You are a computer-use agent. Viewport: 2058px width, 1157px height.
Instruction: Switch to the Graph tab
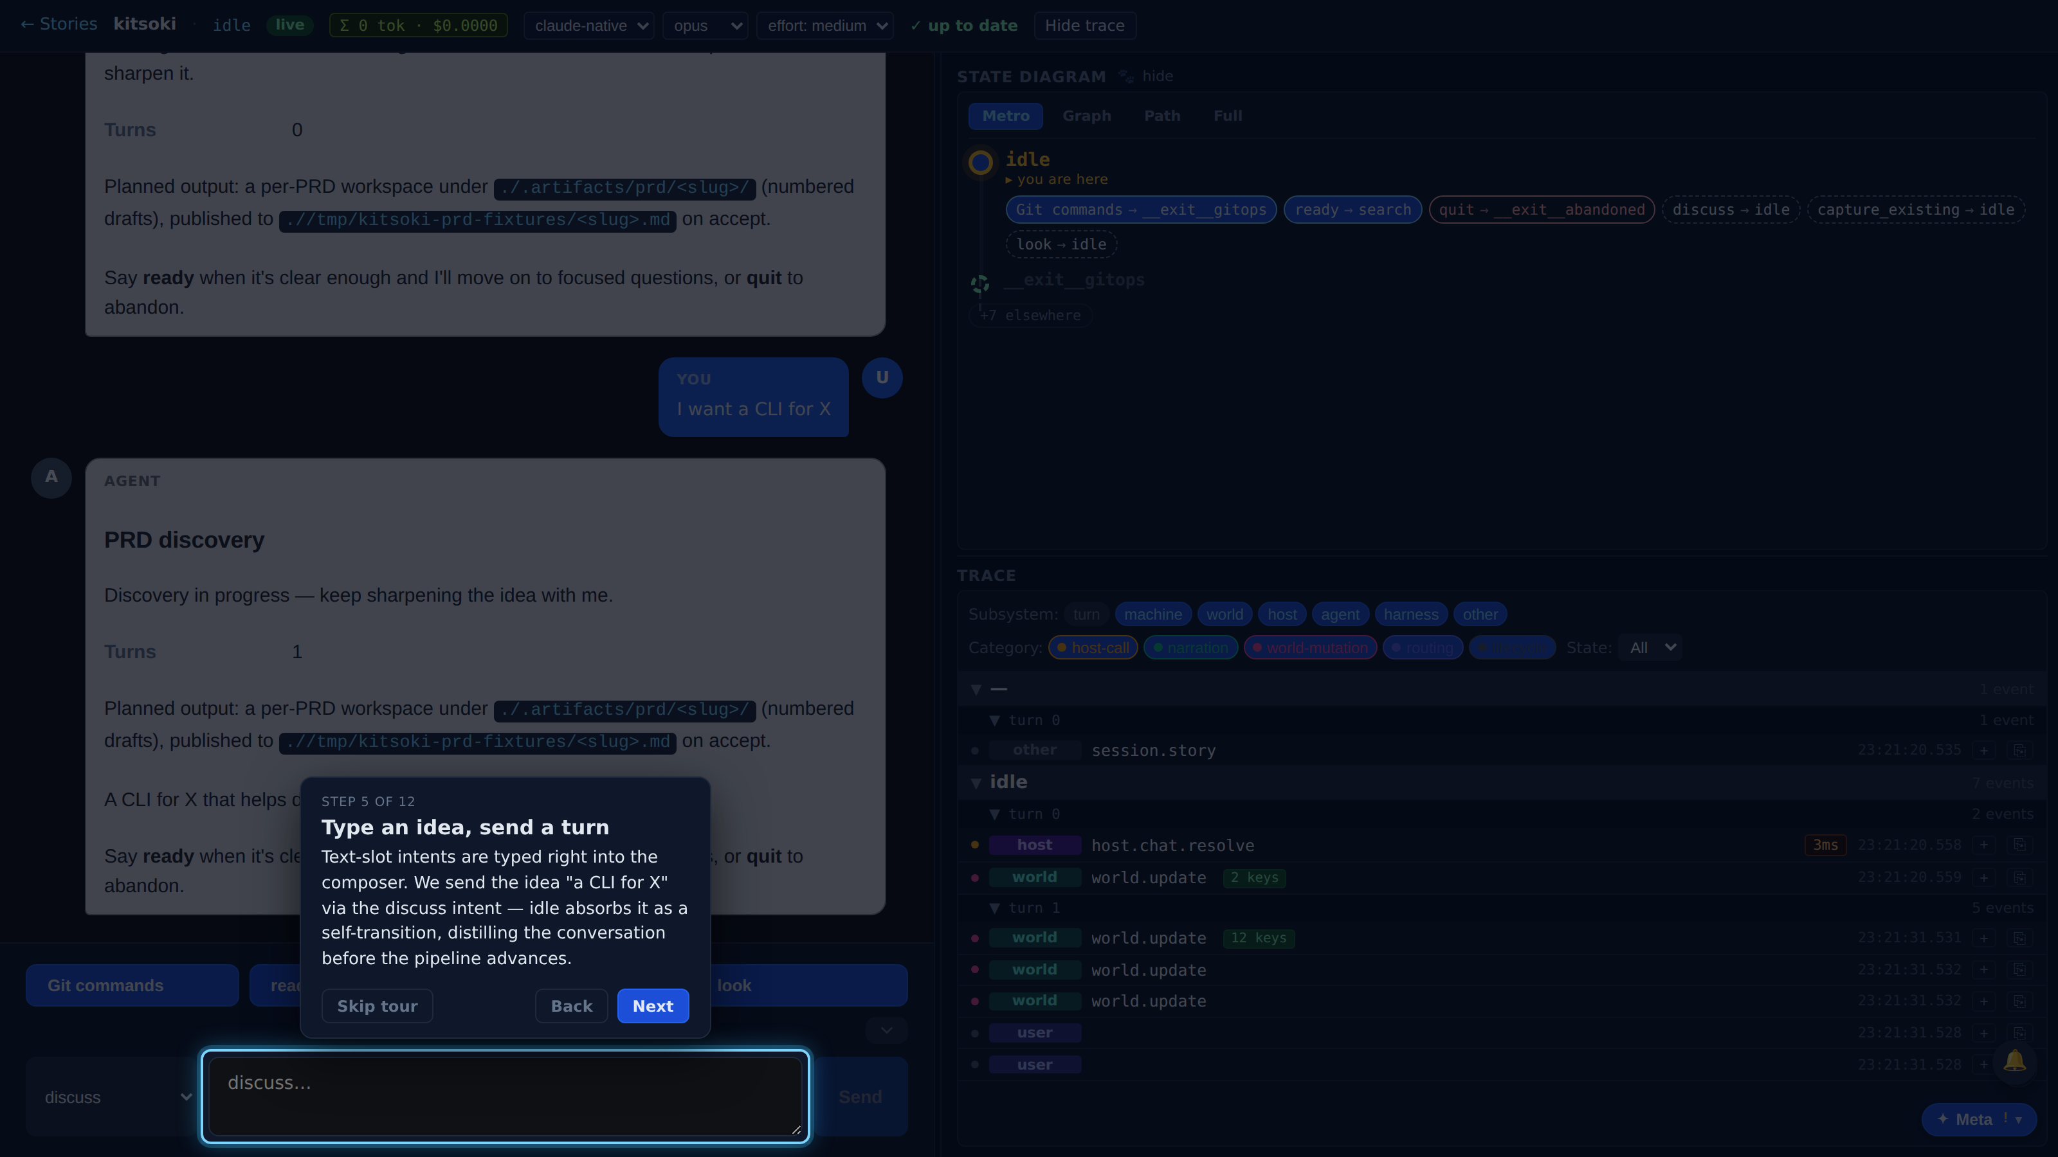click(x=1086, y=116)
